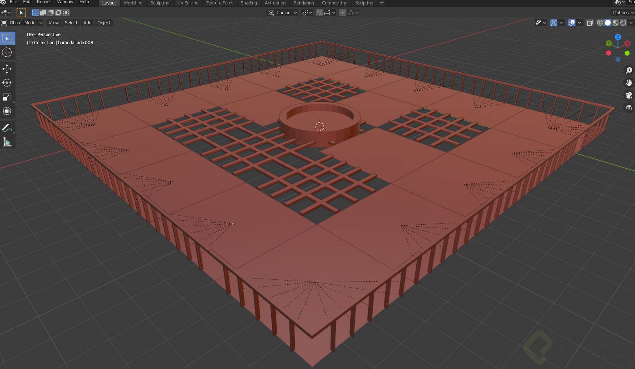Open the Edit menu
The height and width of the screenshot is (369, 635).
click(x=27, y=2)
